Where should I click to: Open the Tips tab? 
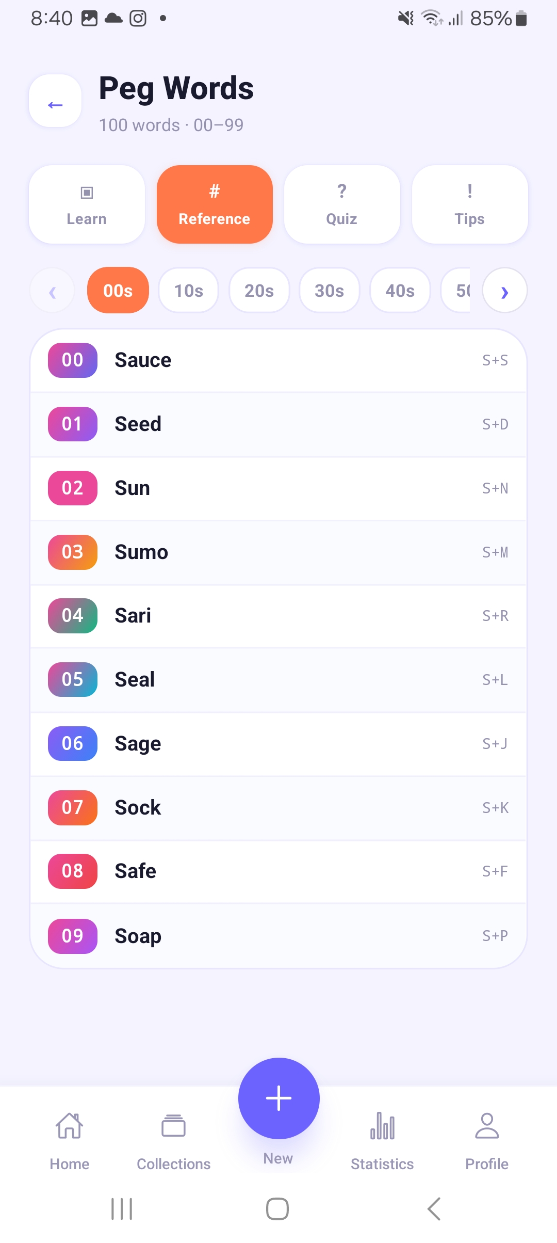coord(470,204)
